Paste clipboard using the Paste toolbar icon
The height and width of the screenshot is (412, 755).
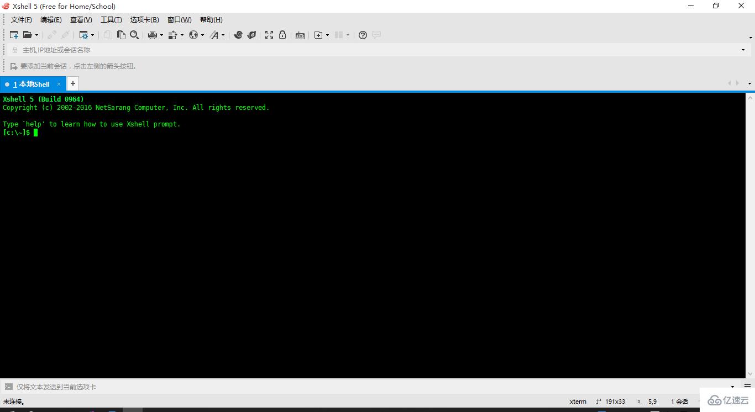pyautogui.click(x=121, y=35)
